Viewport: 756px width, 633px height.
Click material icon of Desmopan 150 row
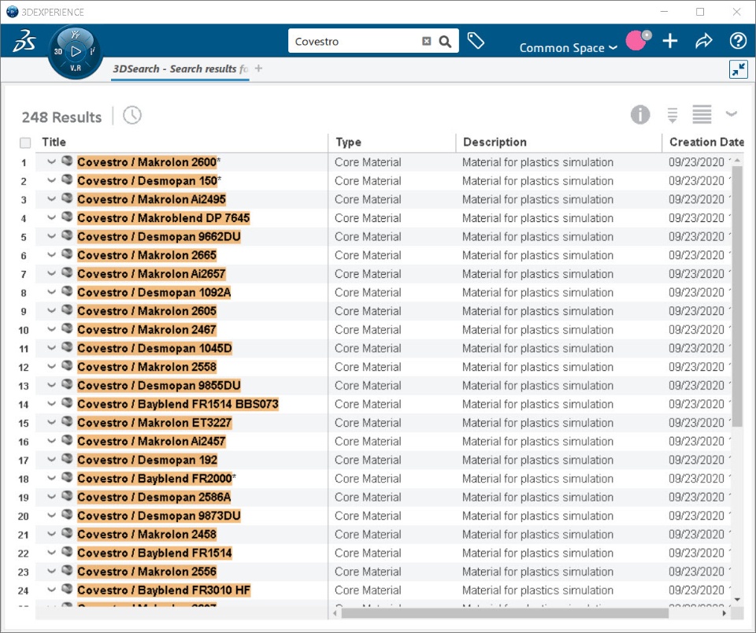[x=68, y=180]
